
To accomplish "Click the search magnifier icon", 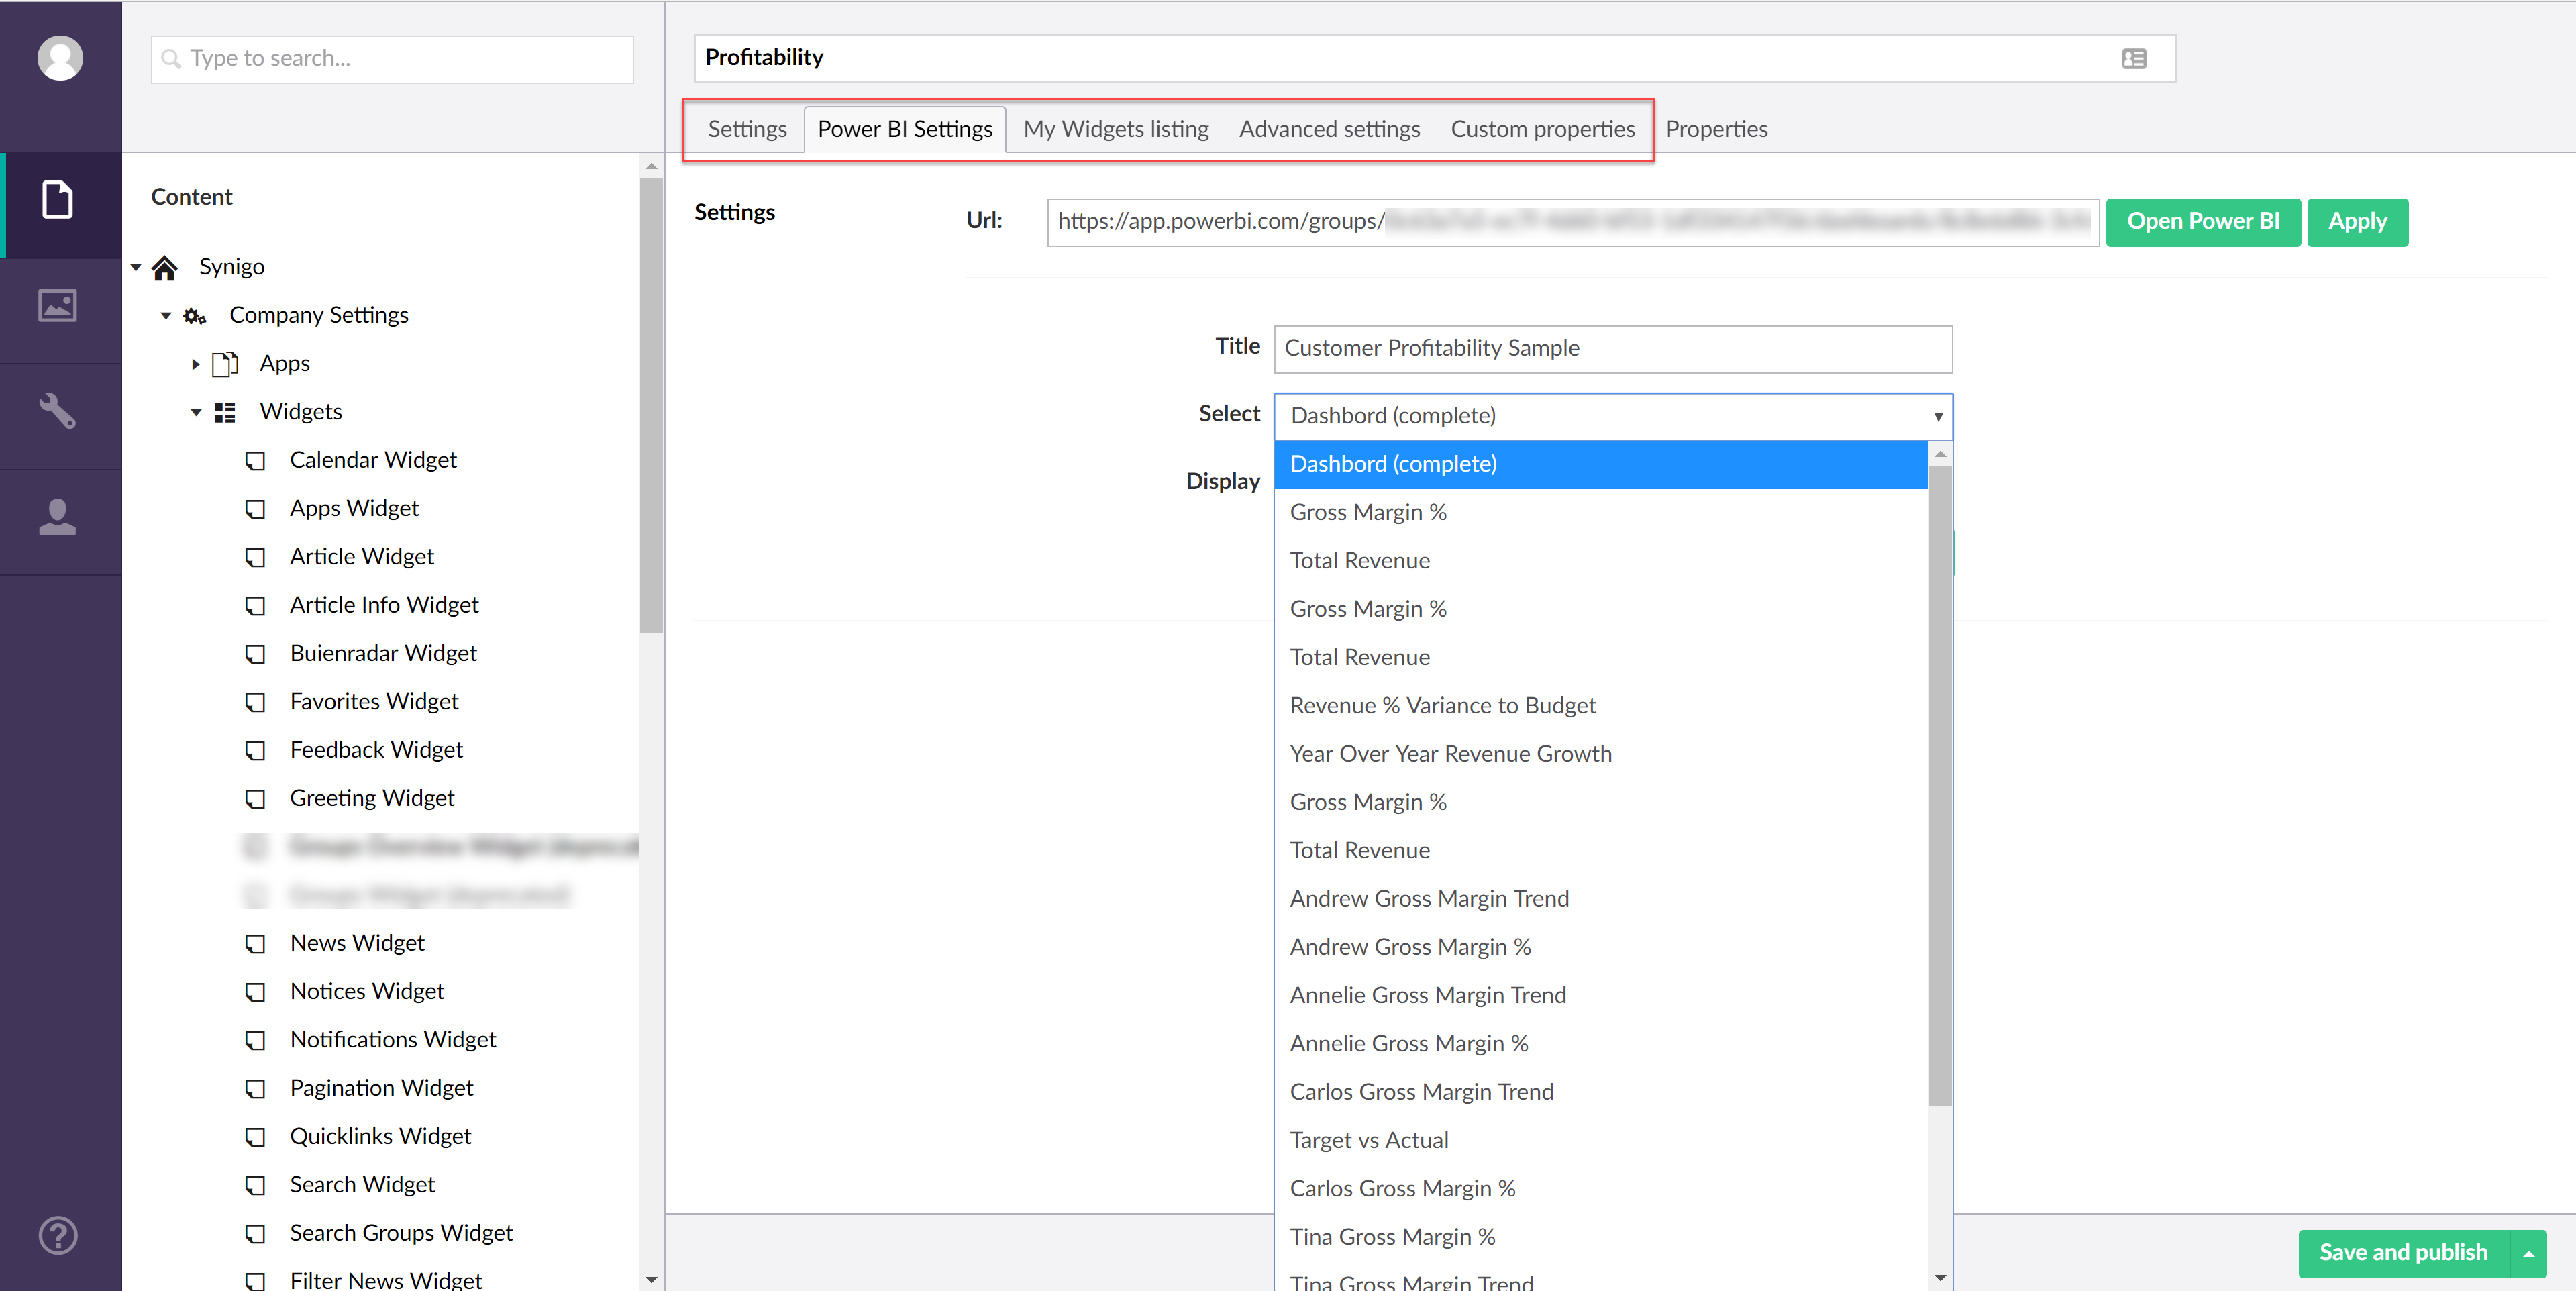I will 172,59.
